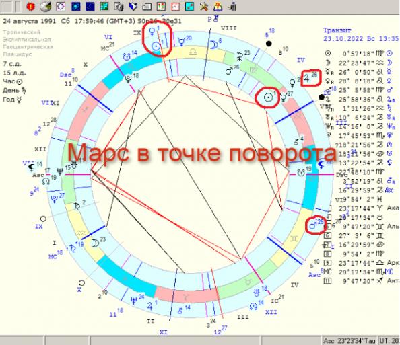Click the red exclamation mark toolbar icon
The width and height of the screenshot is (400, 345).
(30, 7)
